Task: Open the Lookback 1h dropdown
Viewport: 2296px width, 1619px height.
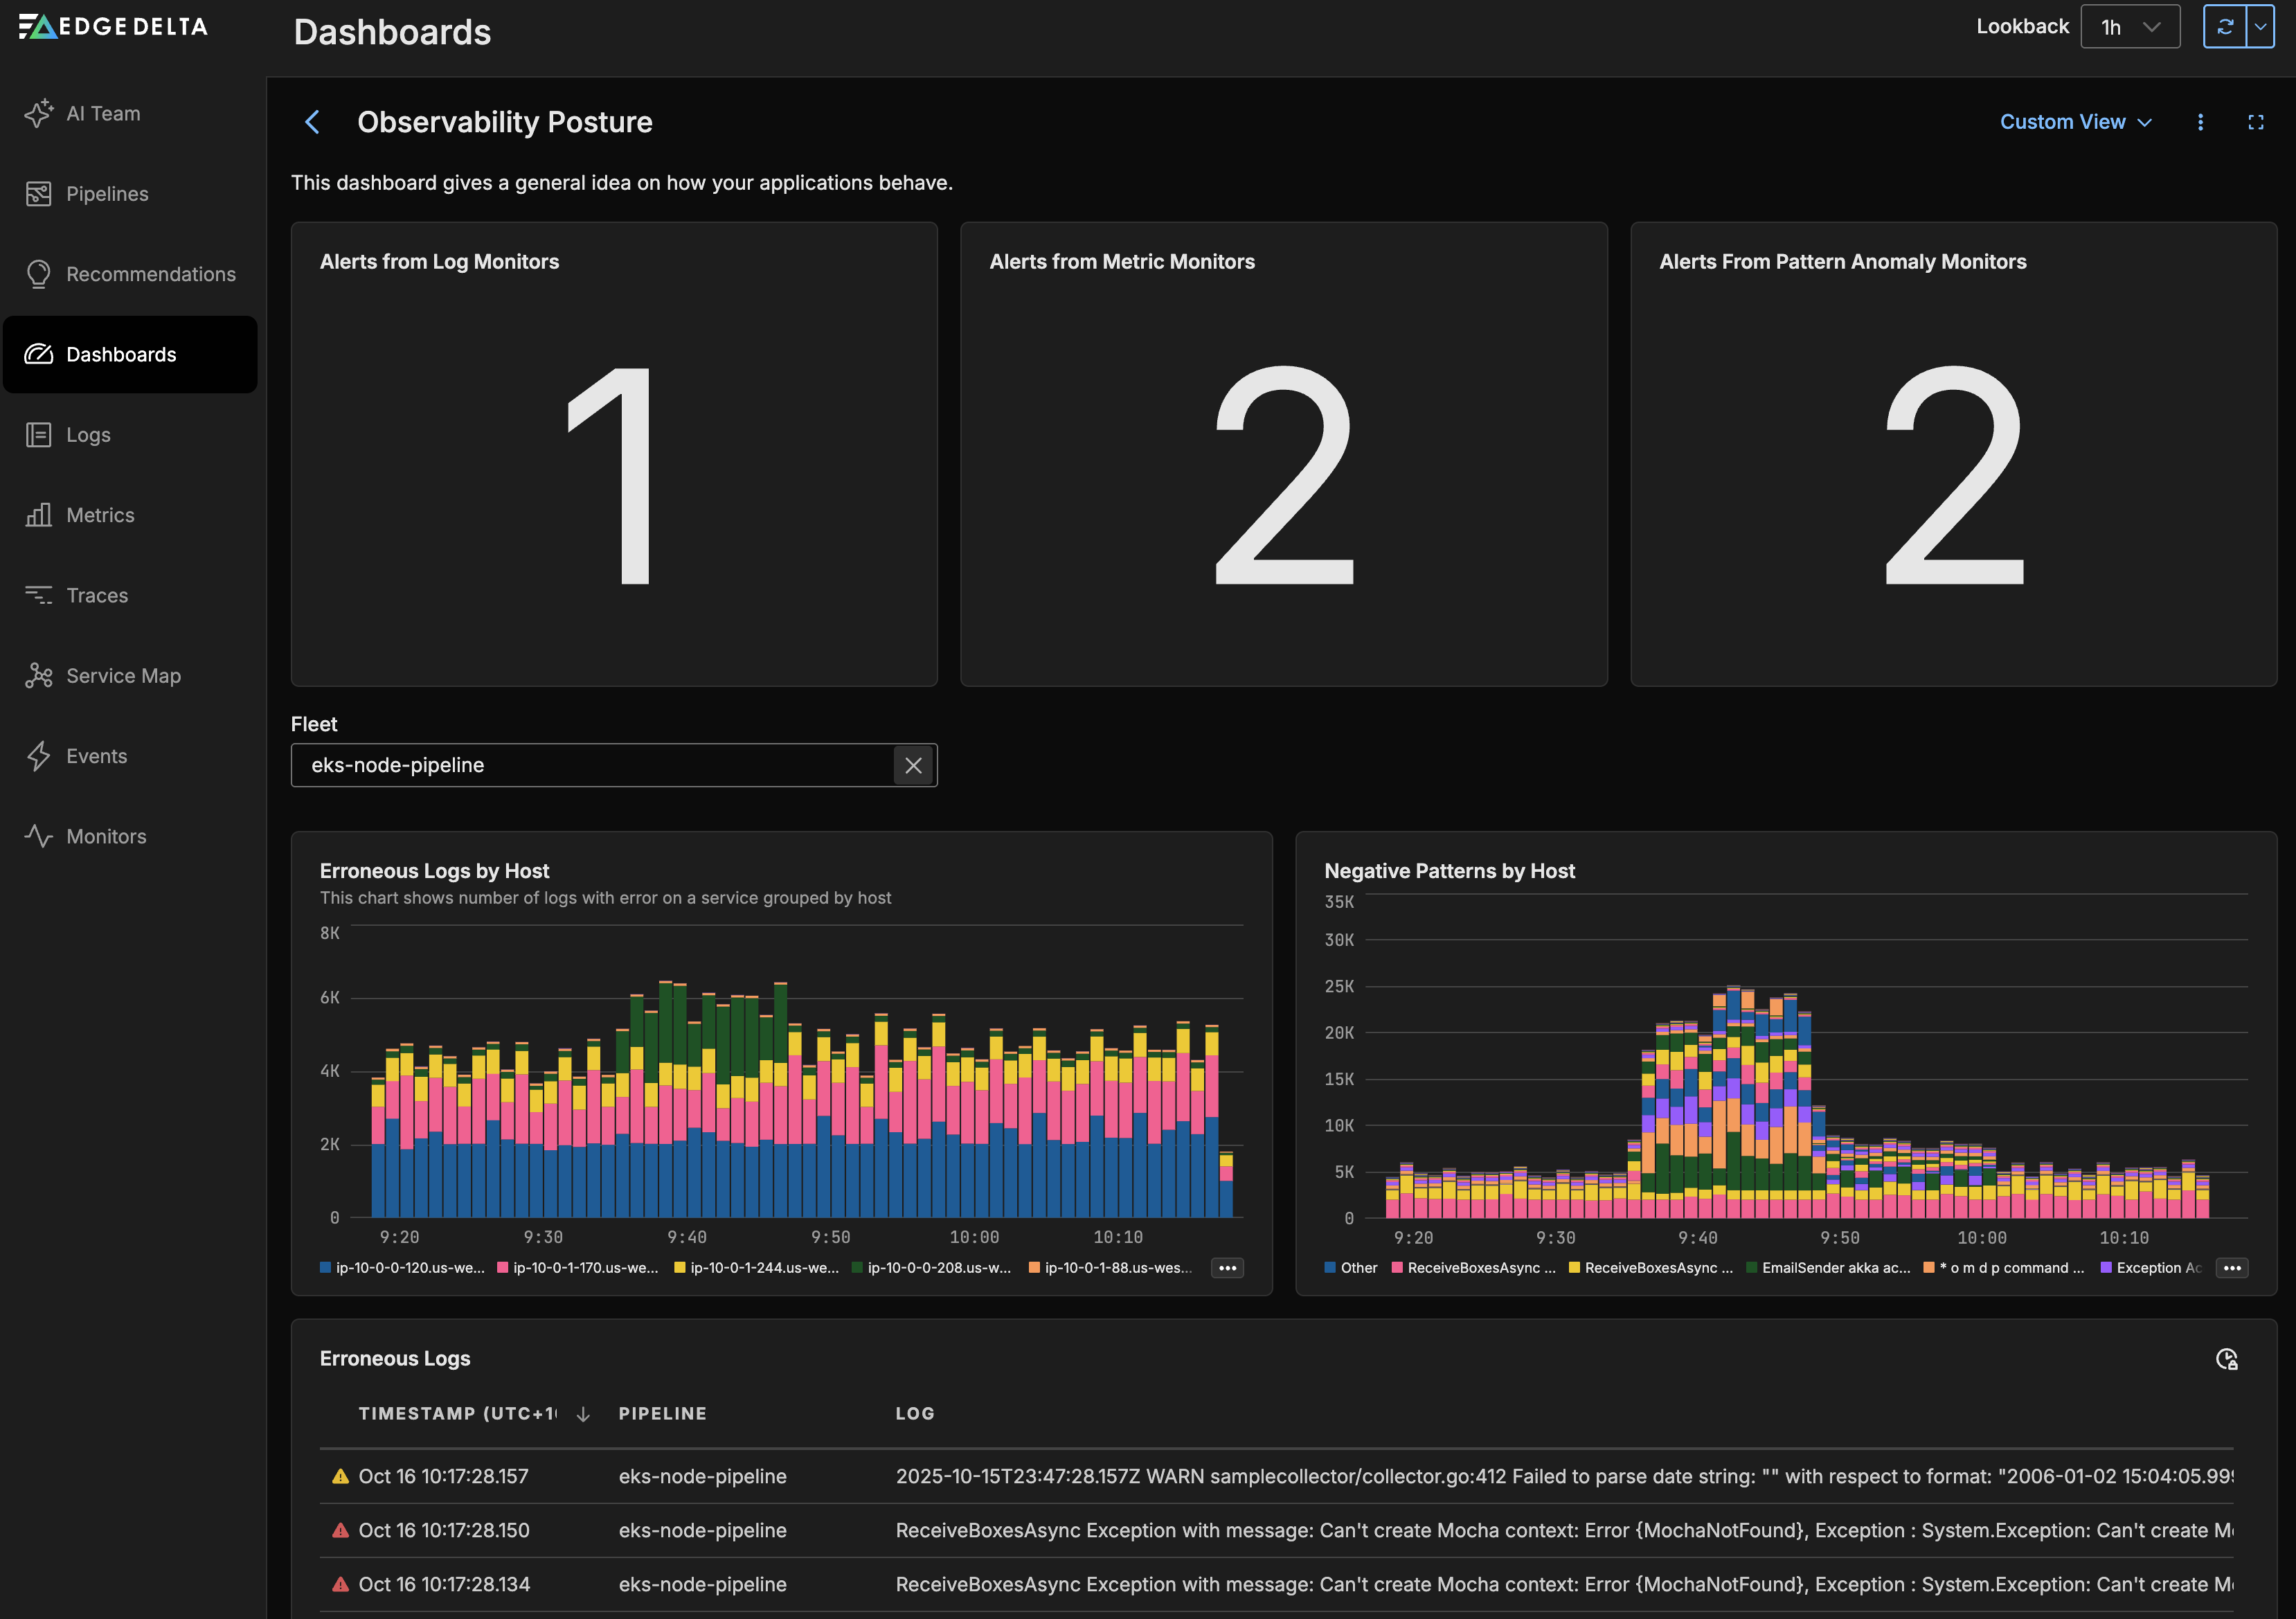Action: pyautogui.click(x=2130, y=27)
